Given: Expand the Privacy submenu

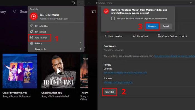Looking at the screenshot, I should 56,43.
